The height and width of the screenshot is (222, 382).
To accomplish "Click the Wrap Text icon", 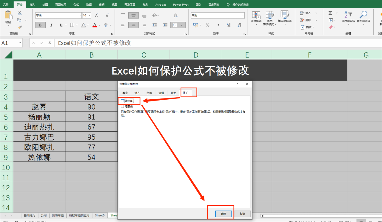I will [x=176, y=15].
